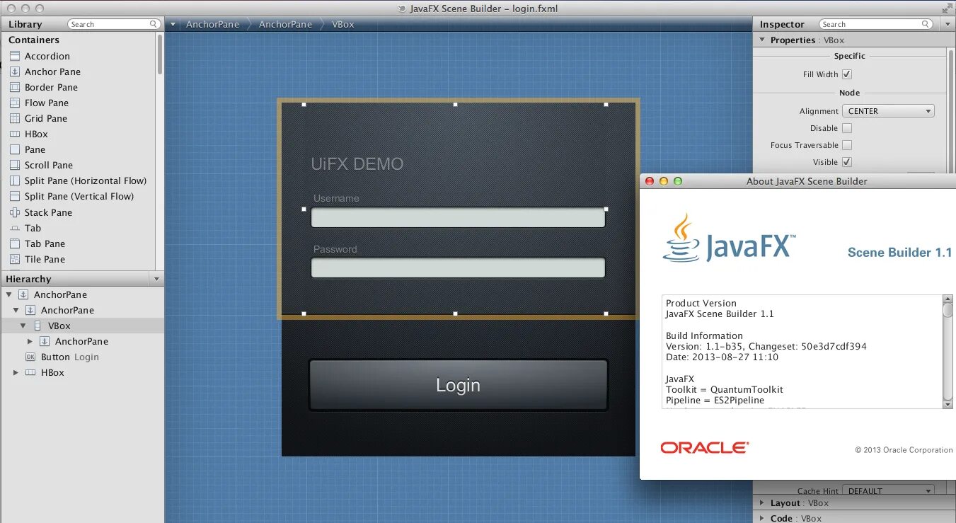Expand the nested AnchorPane under VBox
The image size is (956, 523).
30,341
